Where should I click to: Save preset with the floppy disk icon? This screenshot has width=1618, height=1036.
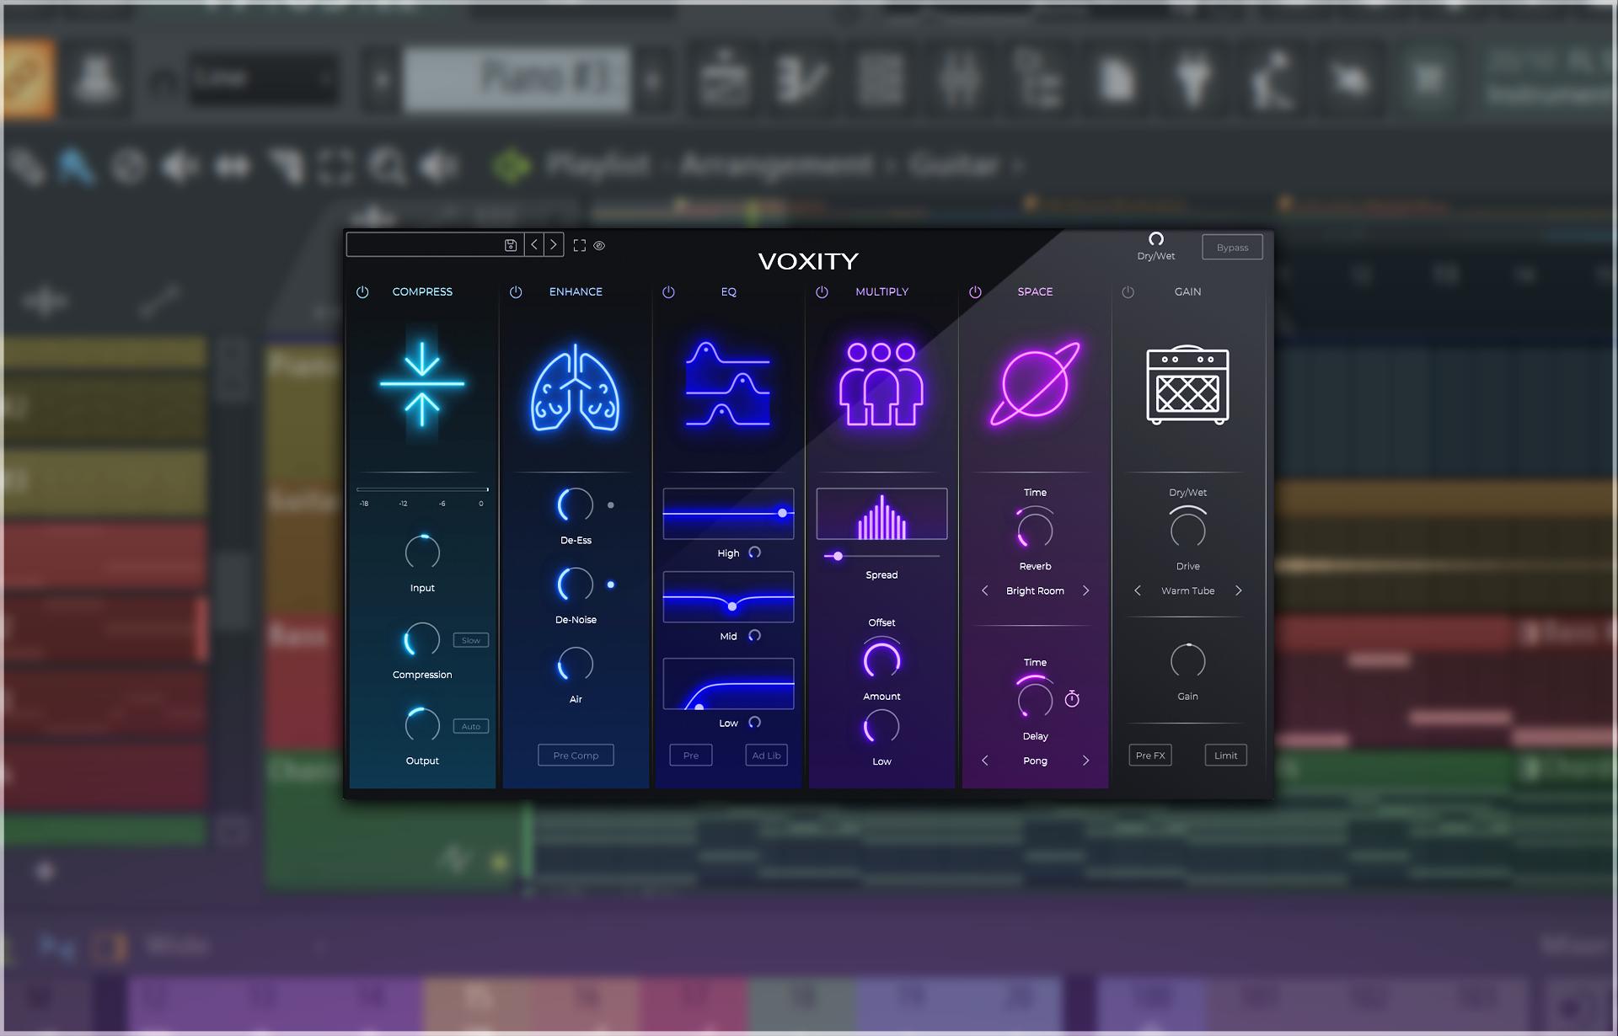510,245
